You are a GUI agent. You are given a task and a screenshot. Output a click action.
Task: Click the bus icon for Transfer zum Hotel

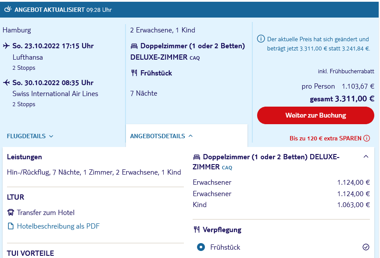tap(11, 212)
